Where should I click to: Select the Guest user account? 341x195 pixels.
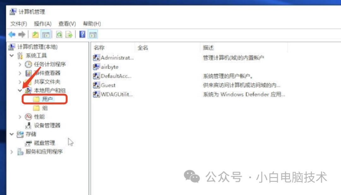point(109,85)
